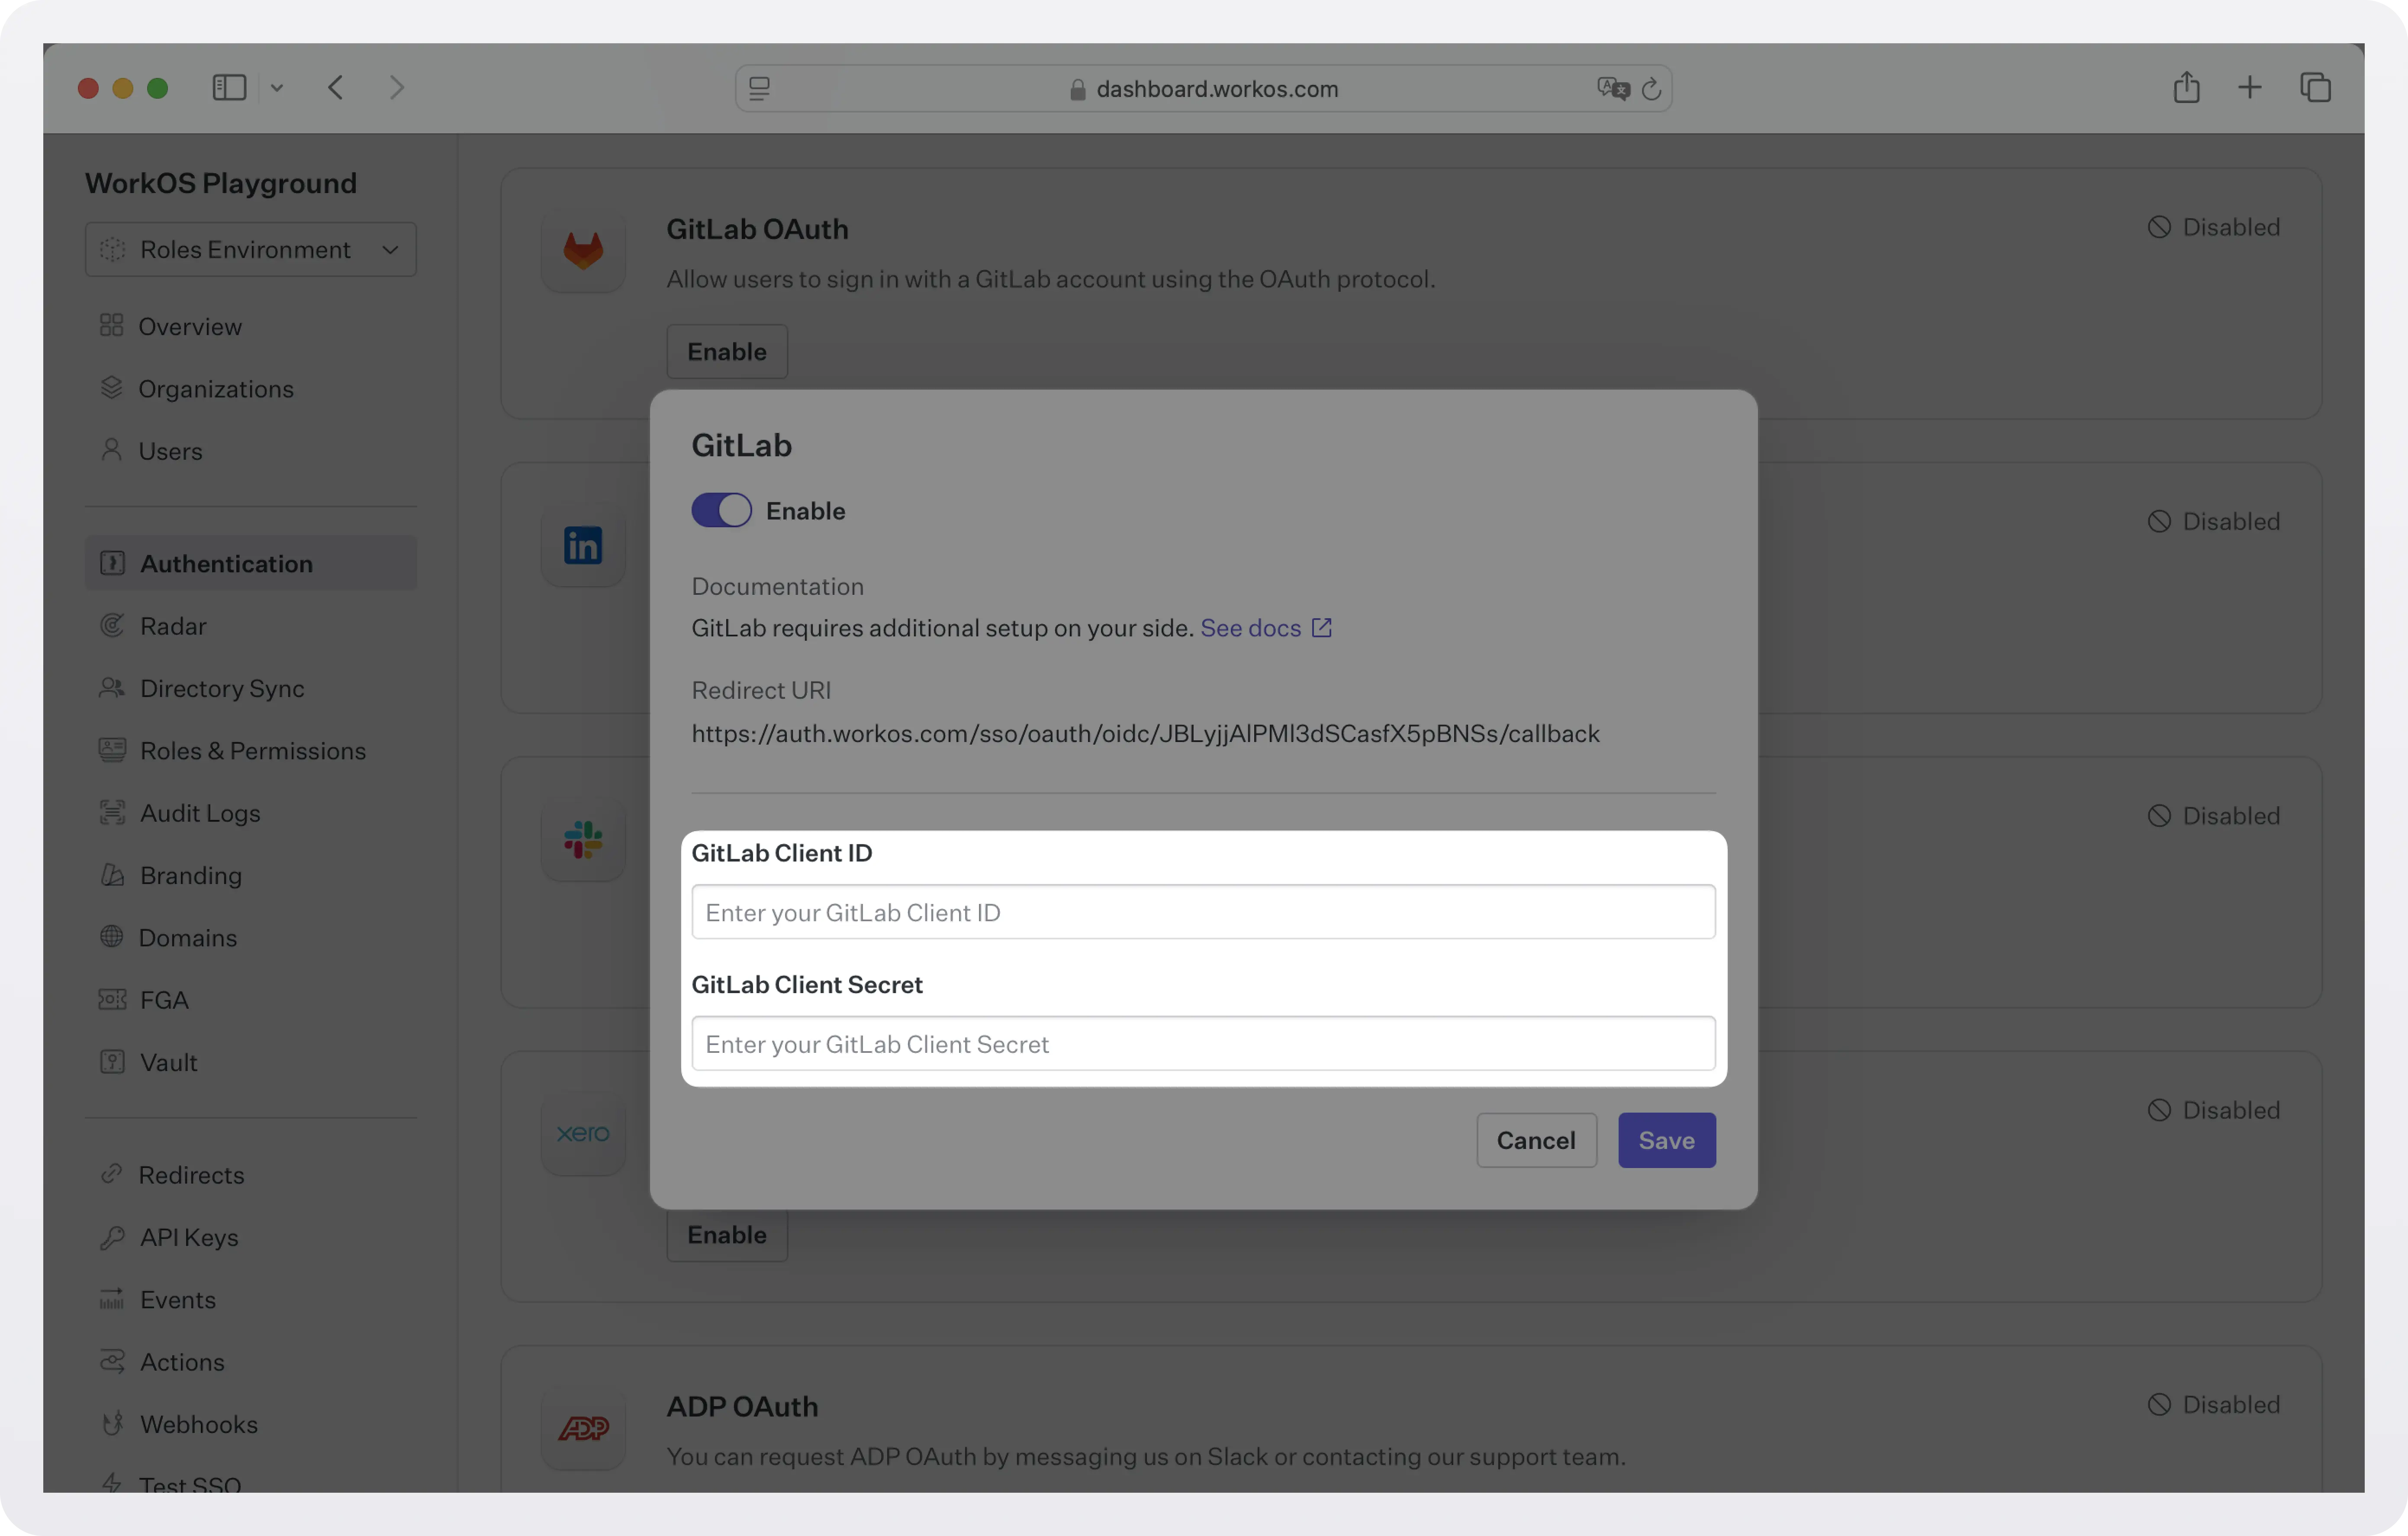Screen dimensions: 2408x1536
Task: Go back in Safari
Action: click(336, 87)
